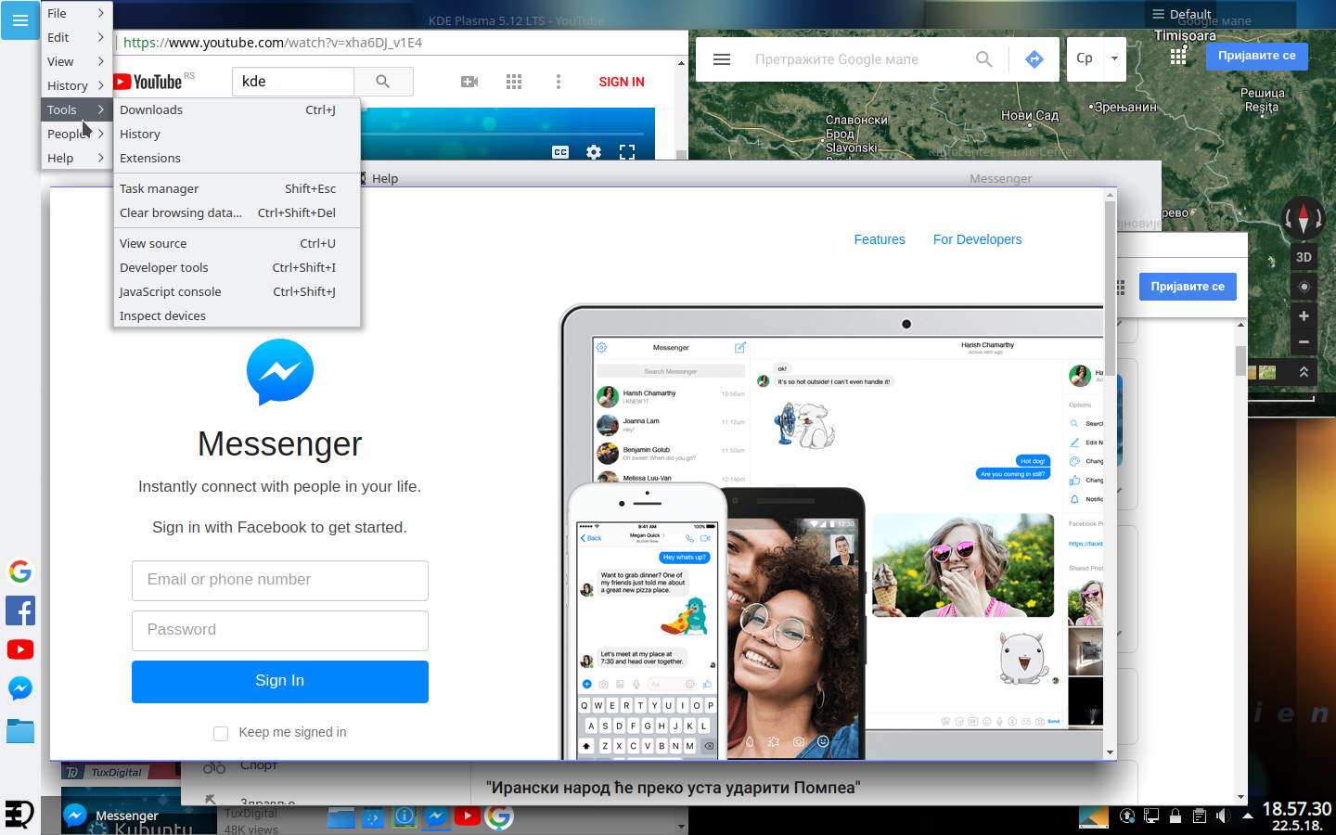Click the blue Sign In button

280,682
